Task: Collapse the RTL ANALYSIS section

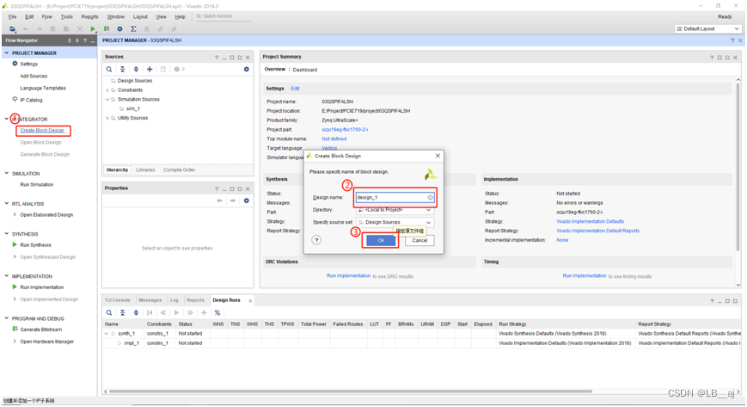Action: click(x=7, y=204)
